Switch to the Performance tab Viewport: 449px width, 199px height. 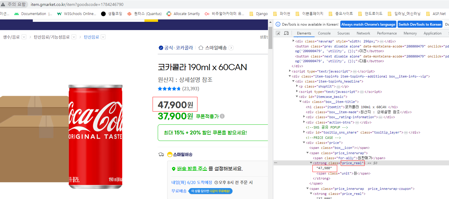click(x=387, y=33)
